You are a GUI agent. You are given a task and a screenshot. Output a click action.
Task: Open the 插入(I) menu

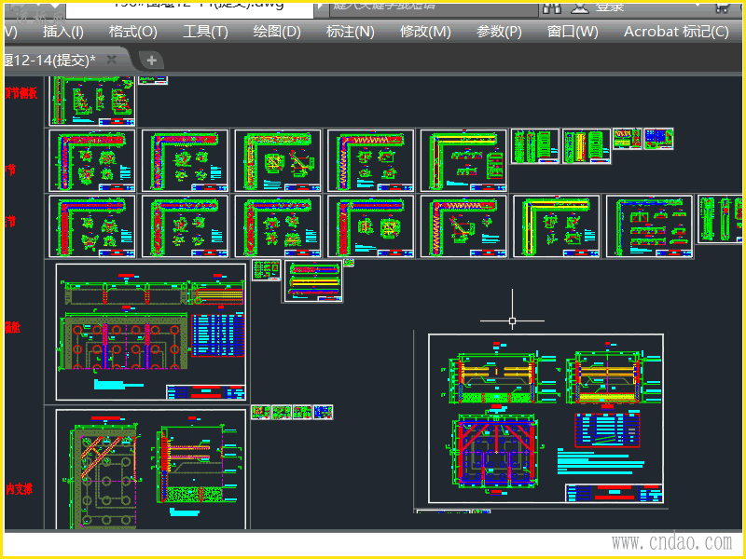click(63, 32)
